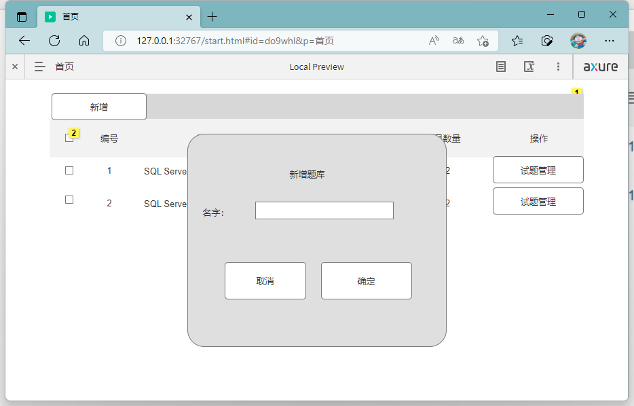The image size is (634, 406).
Task: Reload the page with the refresh icon
Action: 54,41
